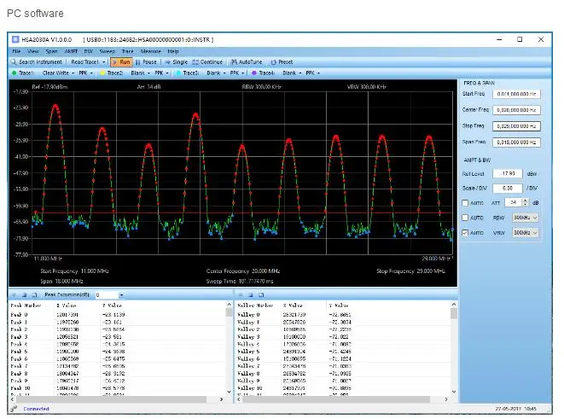
Task: Open the Sweep menu
Action: tap(107, 52)
